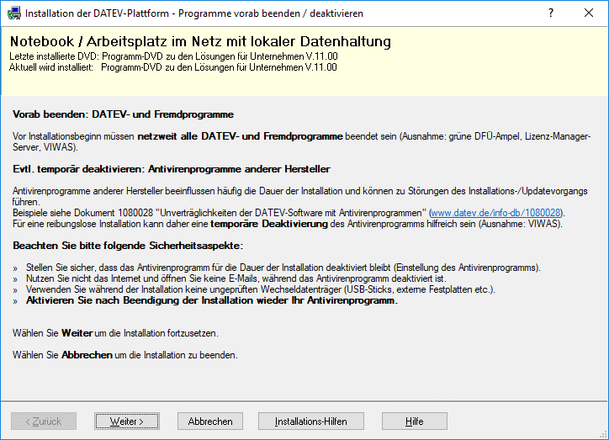This screenshot has height=440, width=609.
Task: Click heading 'Vorab beenden: DATEV- und Fremdprogramme'
Action: (123, 114)
